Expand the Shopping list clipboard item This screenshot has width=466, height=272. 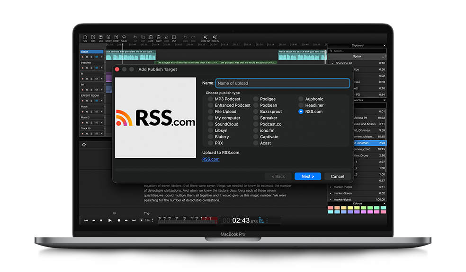tap(332, 63)
